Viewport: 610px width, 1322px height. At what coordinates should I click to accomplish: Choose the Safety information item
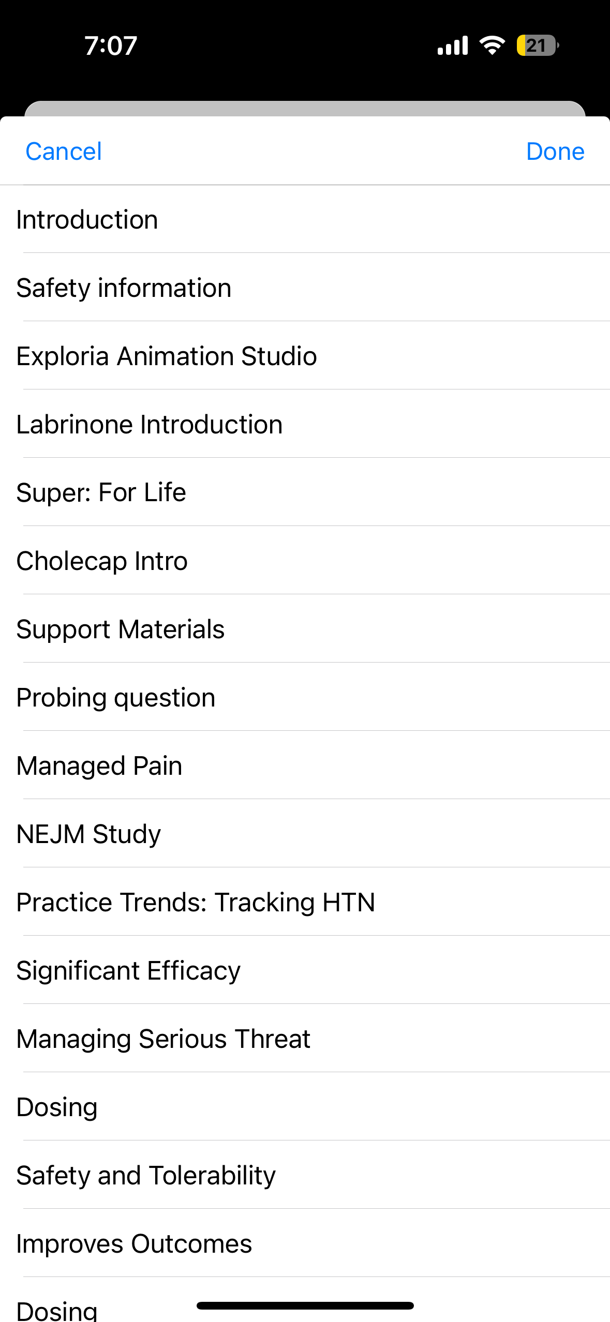click(x=124, y=288)
